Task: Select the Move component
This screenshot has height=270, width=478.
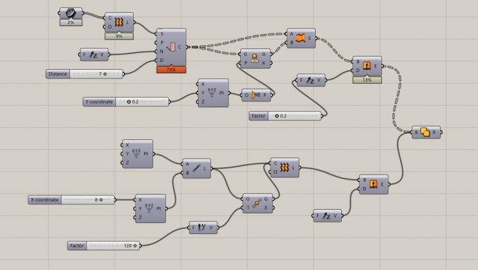Action: (x=256, y=204)
